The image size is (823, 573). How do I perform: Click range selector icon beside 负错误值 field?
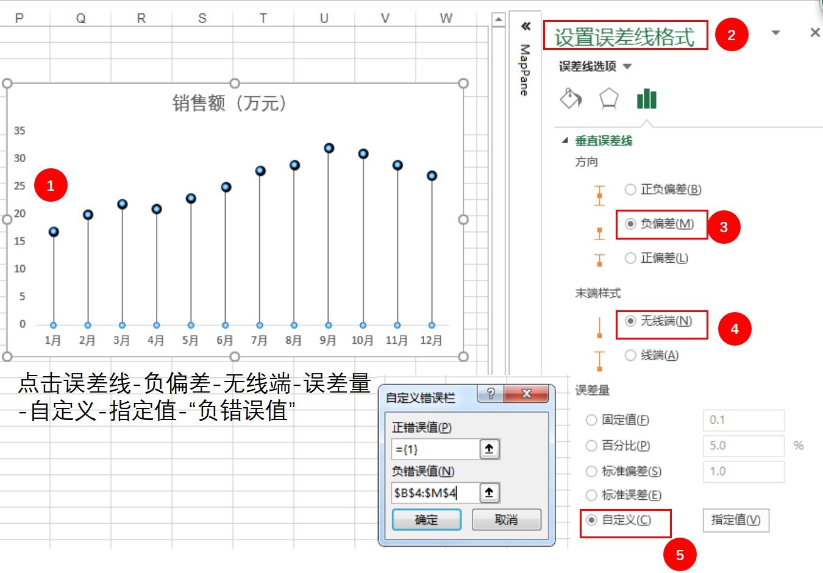[x=489, y=493]
